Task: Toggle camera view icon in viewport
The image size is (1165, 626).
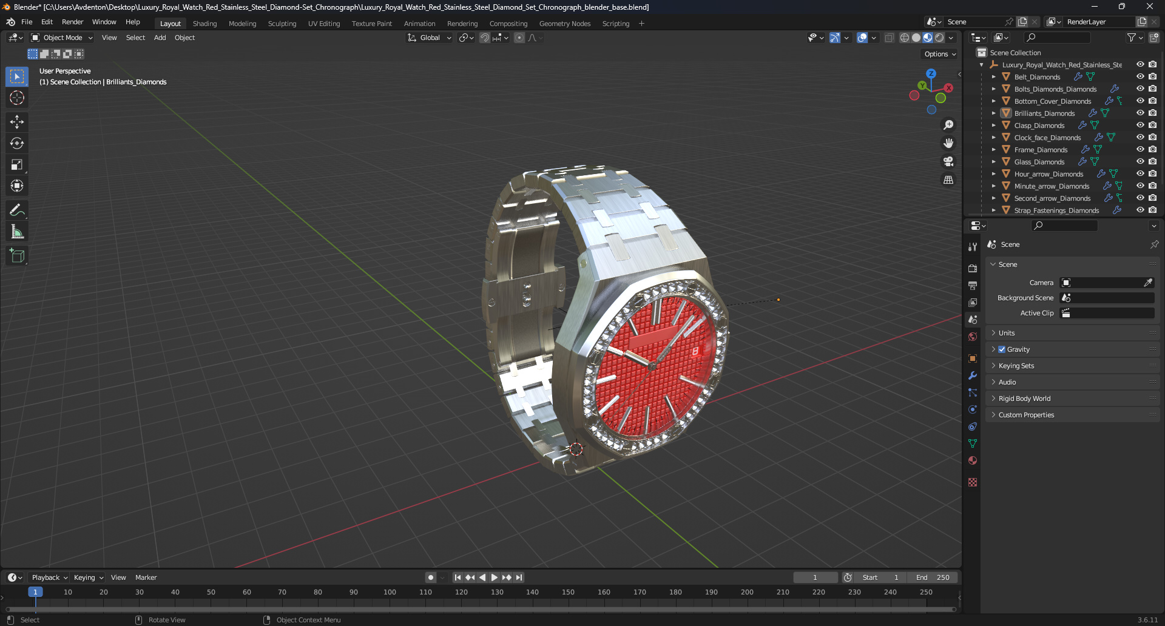Action: [x=948, y=161]
